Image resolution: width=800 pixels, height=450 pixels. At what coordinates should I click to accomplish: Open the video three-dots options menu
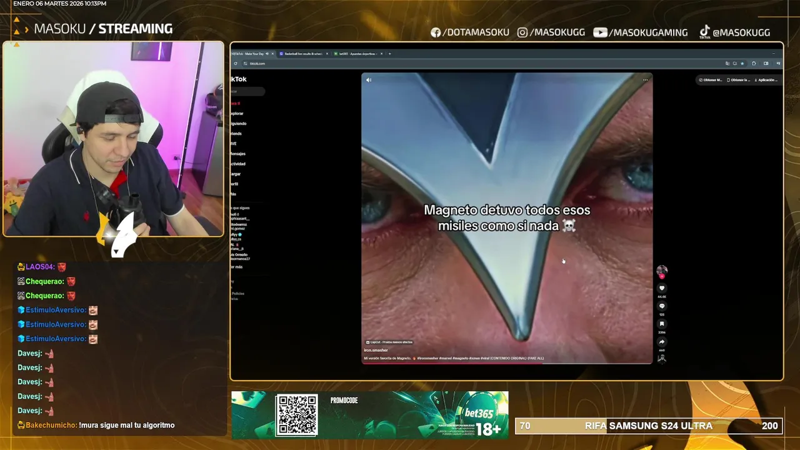645,80
